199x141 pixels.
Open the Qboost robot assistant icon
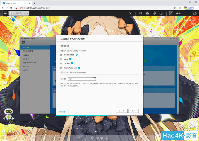point(8,115)
